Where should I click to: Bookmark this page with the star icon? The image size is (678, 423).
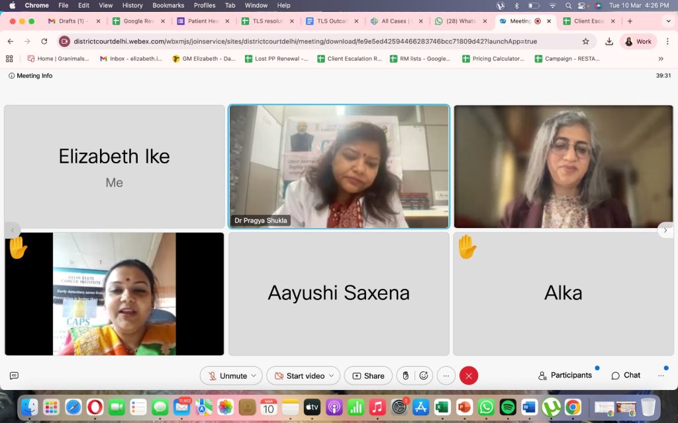pos(585,42)
